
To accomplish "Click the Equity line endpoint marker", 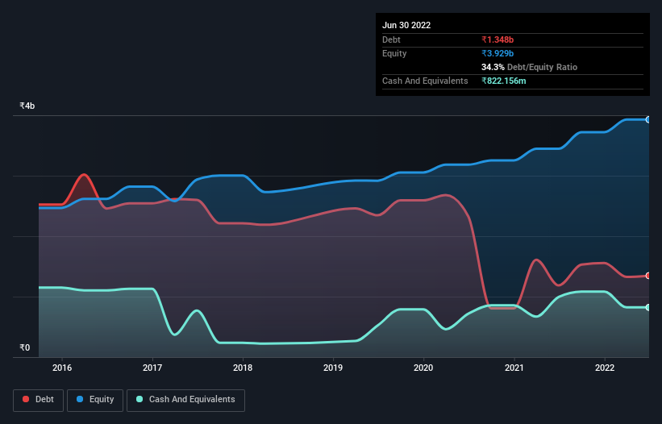I will [648, 120].
